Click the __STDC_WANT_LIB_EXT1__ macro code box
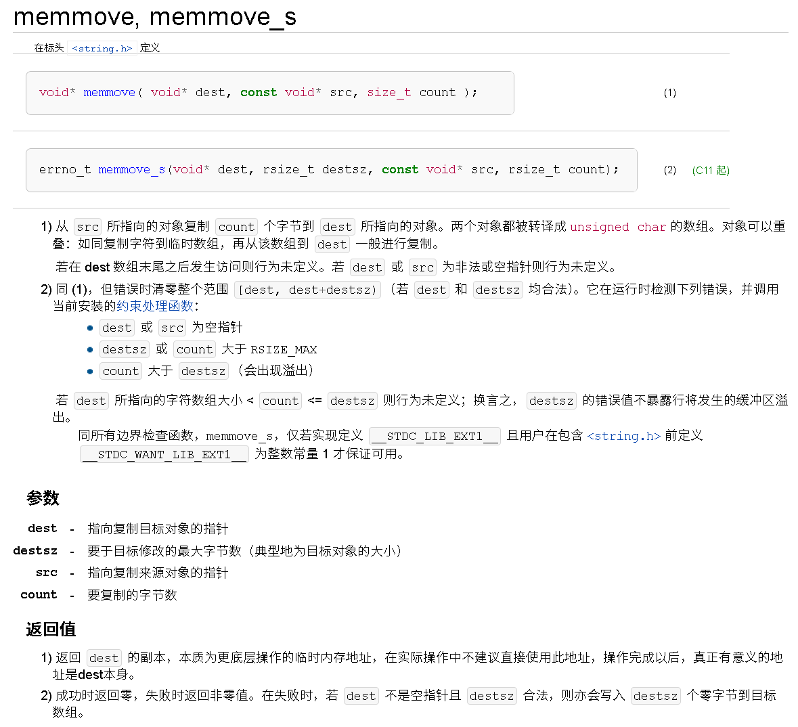 (x=164, y=455)
